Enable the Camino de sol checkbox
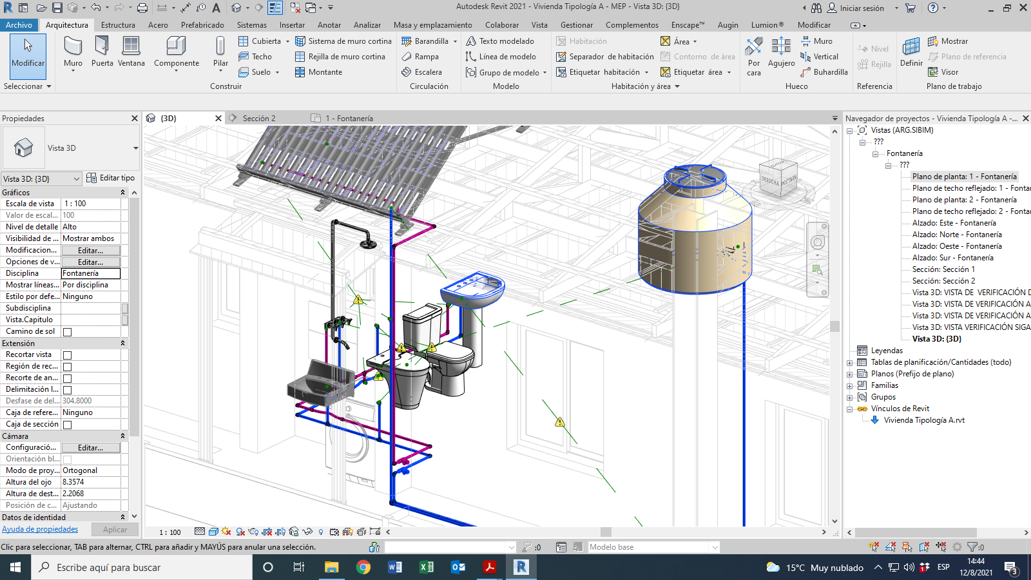The image size is (1031, 580). click(67, 331)
